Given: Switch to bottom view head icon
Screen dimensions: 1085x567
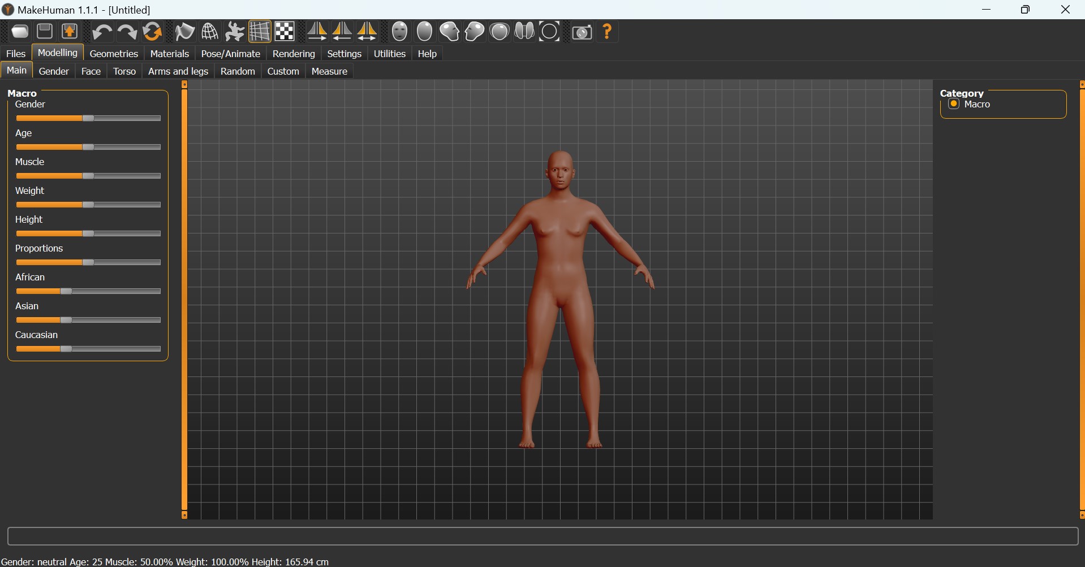Looking at the screenshot, I should [524, 32].
